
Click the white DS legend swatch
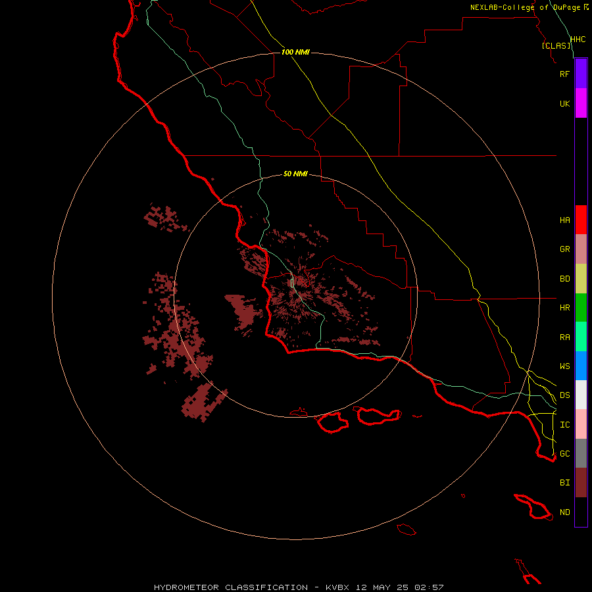[581, 395]
